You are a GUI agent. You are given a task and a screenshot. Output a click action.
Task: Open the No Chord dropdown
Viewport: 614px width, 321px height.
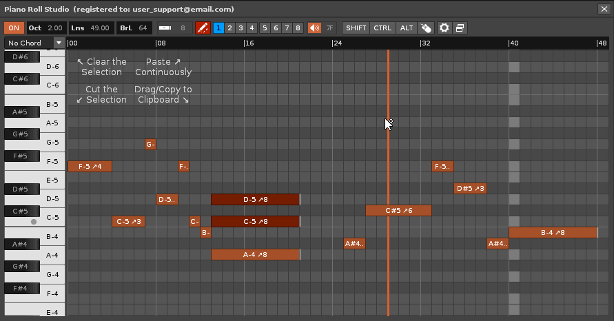[x=34, y=43]
